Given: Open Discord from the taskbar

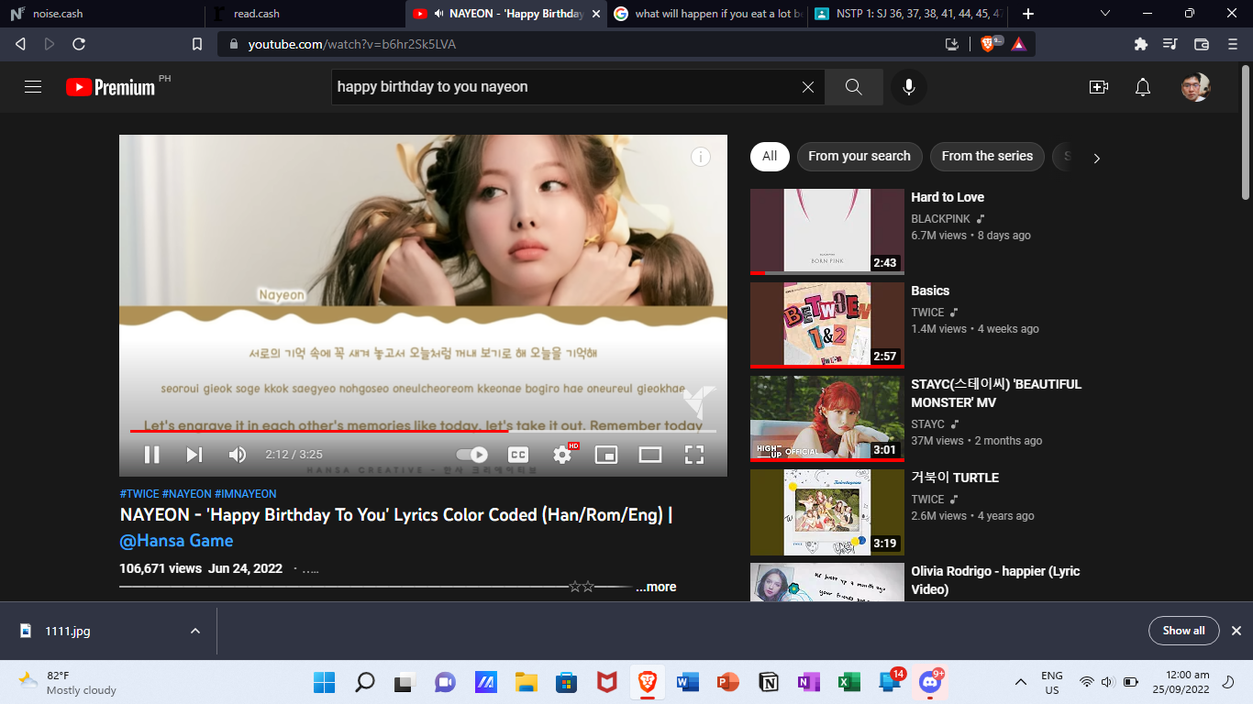Looking at the screenshot, I should (x=930, y=682).
